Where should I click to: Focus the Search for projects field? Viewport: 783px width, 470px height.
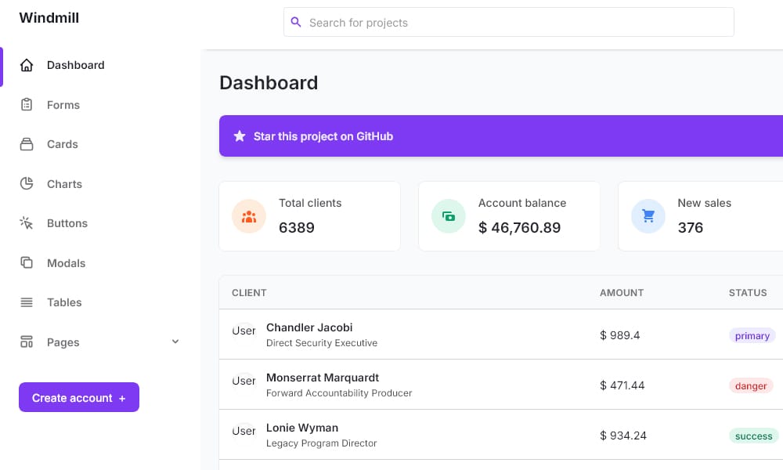(x=508, y=22)
